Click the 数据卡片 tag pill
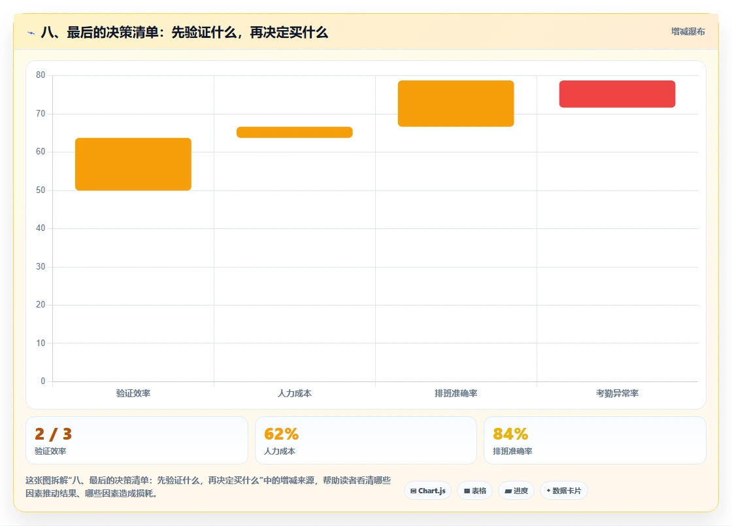This screenshot has height=526, width=732. coord(564,491)
